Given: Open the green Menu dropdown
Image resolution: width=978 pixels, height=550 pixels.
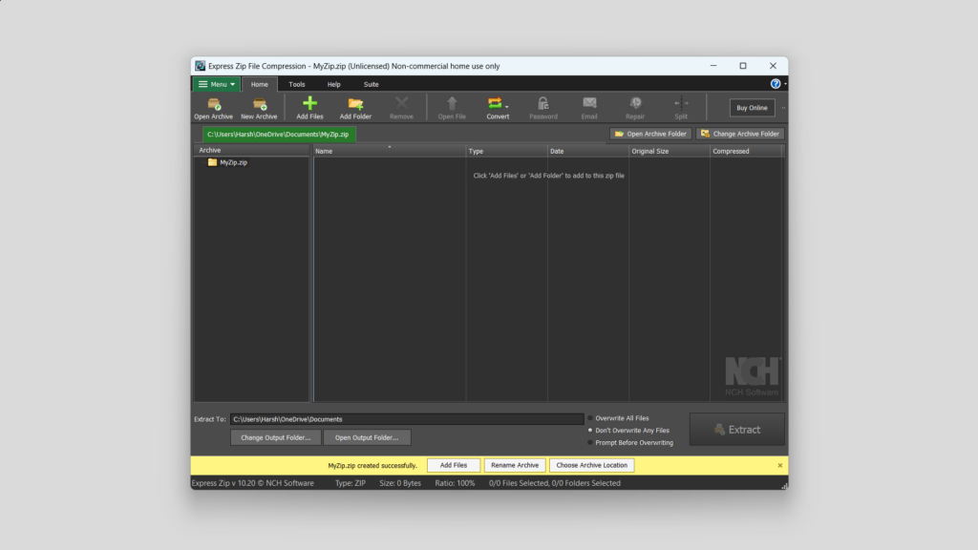Looking at the screenshot, I should coord(216,84).
